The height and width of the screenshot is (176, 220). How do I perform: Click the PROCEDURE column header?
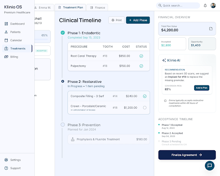pos(79,47)
